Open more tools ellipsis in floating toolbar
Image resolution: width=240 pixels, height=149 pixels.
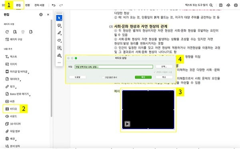pyautogui.click(x=59, y=63)
